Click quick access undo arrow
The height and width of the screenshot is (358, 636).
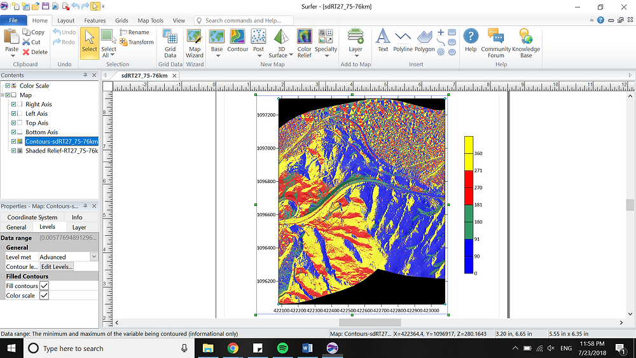(x=75, y=6)
